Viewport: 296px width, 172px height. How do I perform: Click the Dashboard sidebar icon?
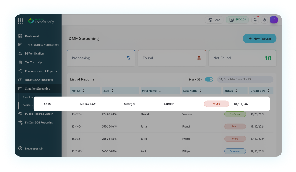click(20, 36)
